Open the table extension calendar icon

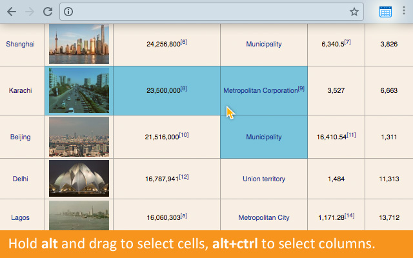click(385, 12)
